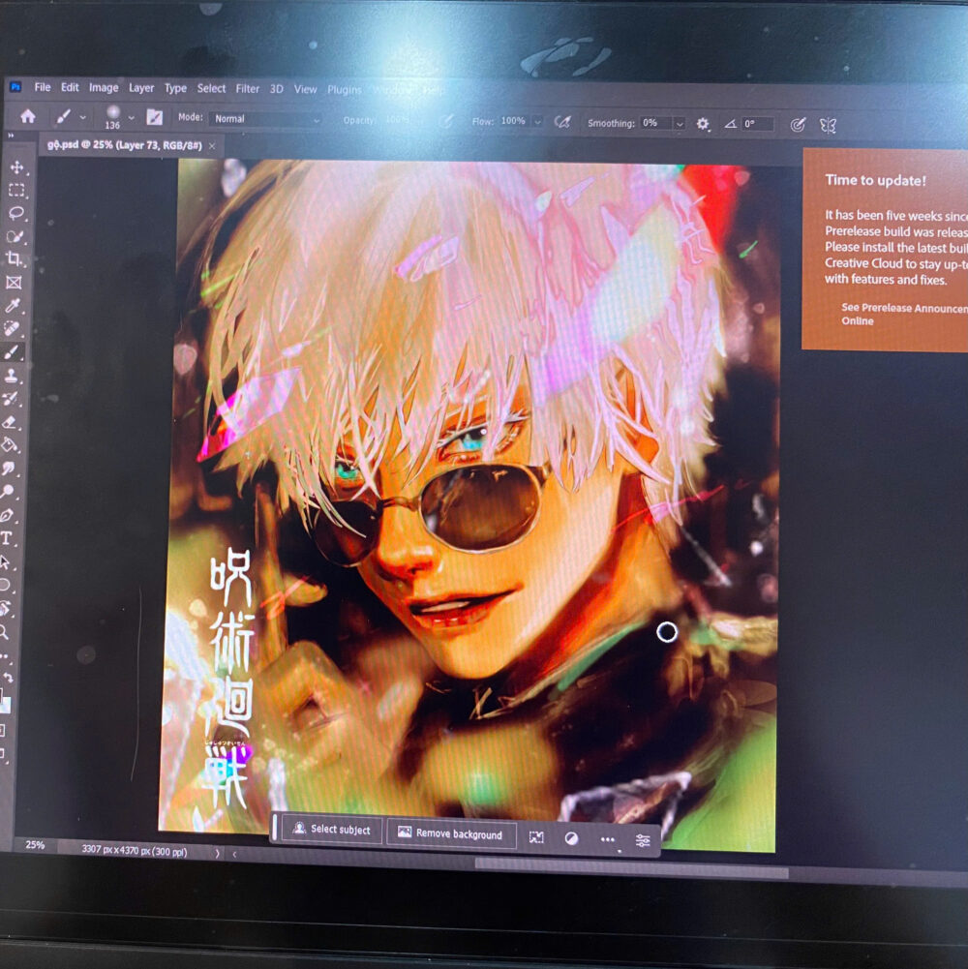Select the Clone Stamp tool
The image size is (968, 969).
pos(12,376)
